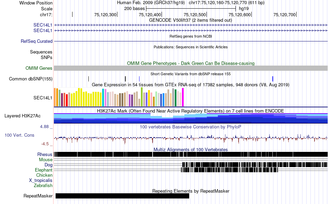Open Multiz Alignments of 100 Vertebrates title

click(191, 149)
